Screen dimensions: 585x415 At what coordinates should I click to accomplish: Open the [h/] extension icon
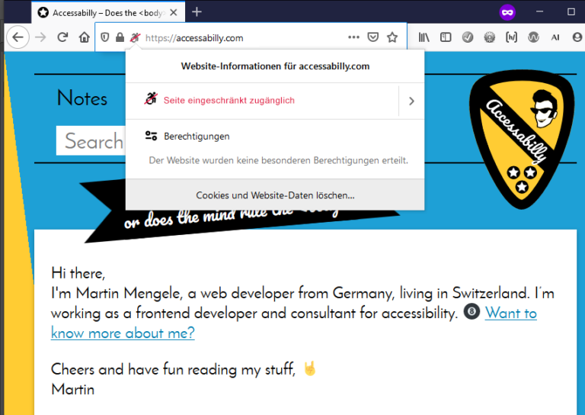(511, 37)
